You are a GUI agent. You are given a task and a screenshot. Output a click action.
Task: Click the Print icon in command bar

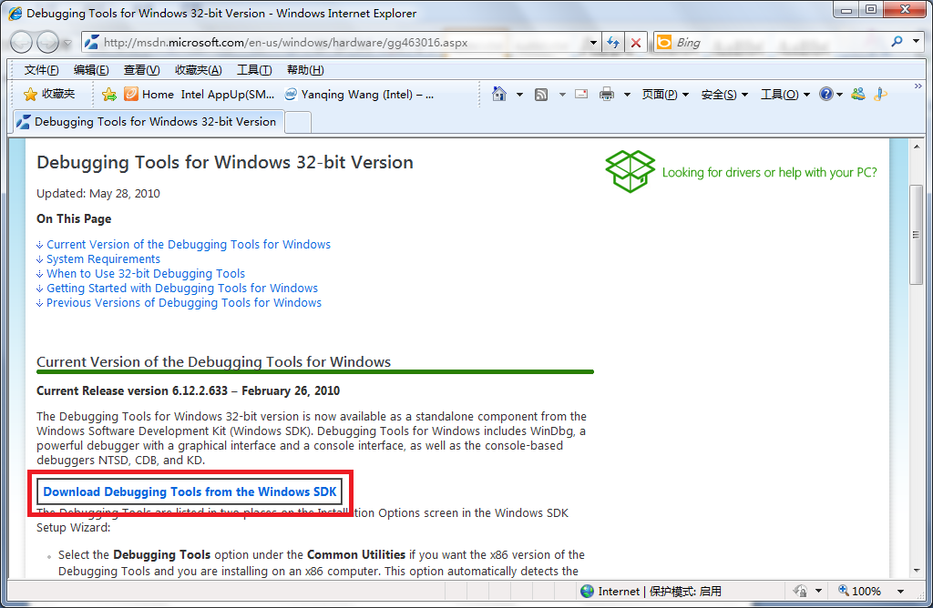[607, 94]
